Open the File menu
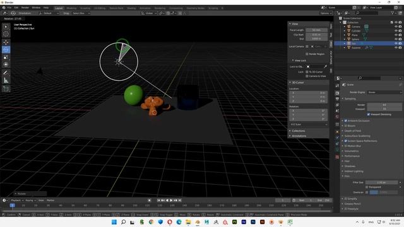The image size is (404, 227). (x=9, y=8)
